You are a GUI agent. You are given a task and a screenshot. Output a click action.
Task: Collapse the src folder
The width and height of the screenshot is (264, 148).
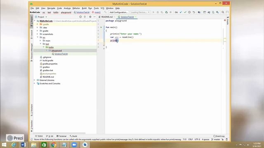point(38,37)
